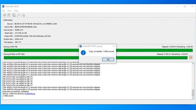Click the orange stop operation icon

190,57
